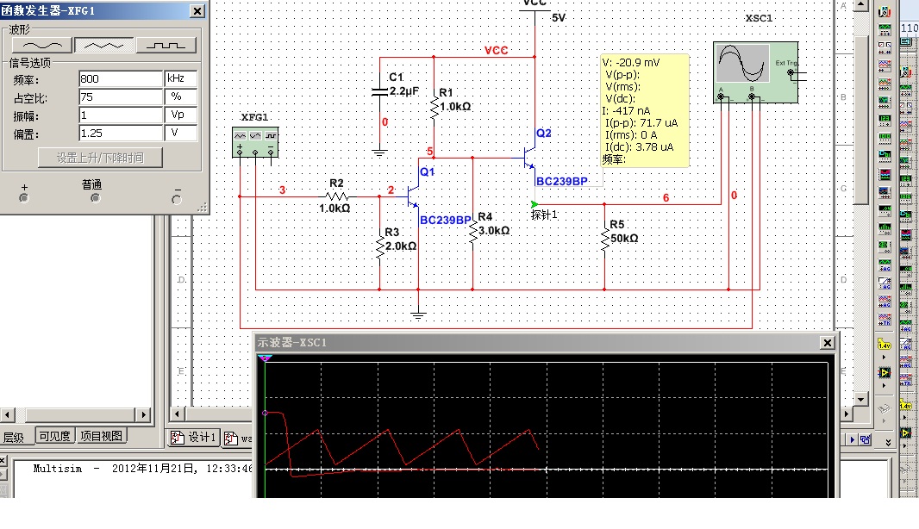919x529 pixels.
Task: Add a Multimeter from the instruments toolbar
Action: click(885, 12)
